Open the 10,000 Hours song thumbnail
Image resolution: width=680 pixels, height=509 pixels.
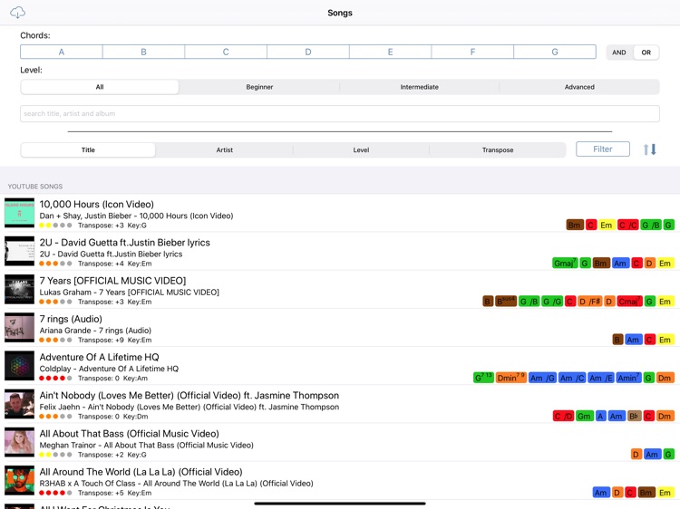click(20, 213)
